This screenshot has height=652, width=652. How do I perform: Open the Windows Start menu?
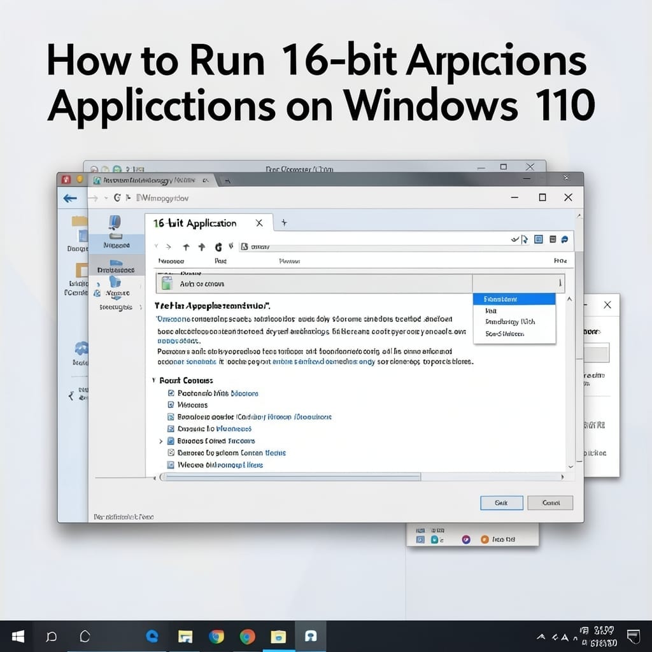[18, 636]
